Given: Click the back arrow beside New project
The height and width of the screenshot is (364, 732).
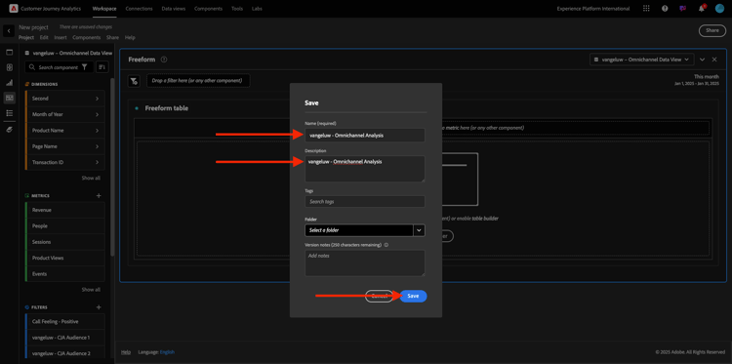Looking at the screenshot, I should coord(9,31).
